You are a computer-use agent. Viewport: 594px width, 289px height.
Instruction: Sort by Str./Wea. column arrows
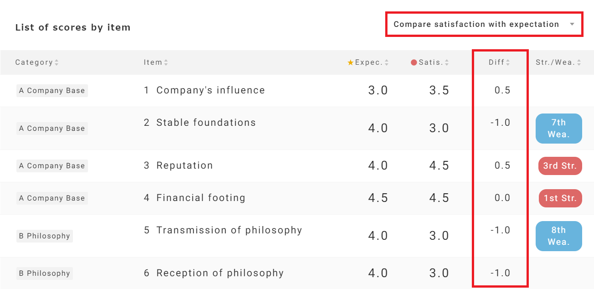(579, 63)
